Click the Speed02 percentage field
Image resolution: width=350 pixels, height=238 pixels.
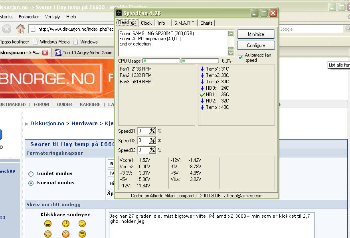[x=143, y=140]
